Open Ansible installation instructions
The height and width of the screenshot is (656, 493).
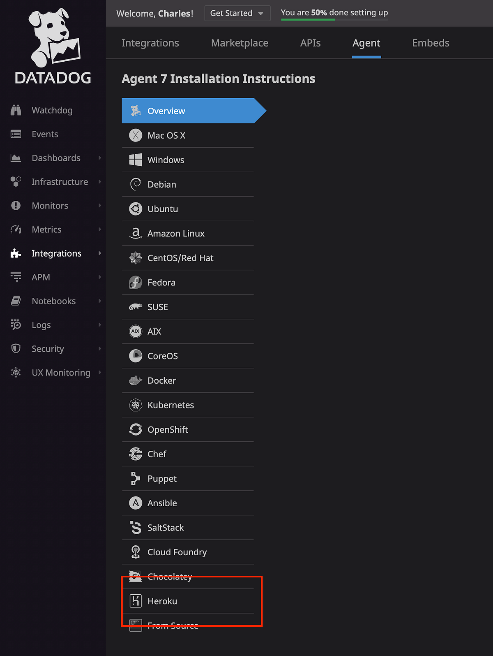[162, 503]
